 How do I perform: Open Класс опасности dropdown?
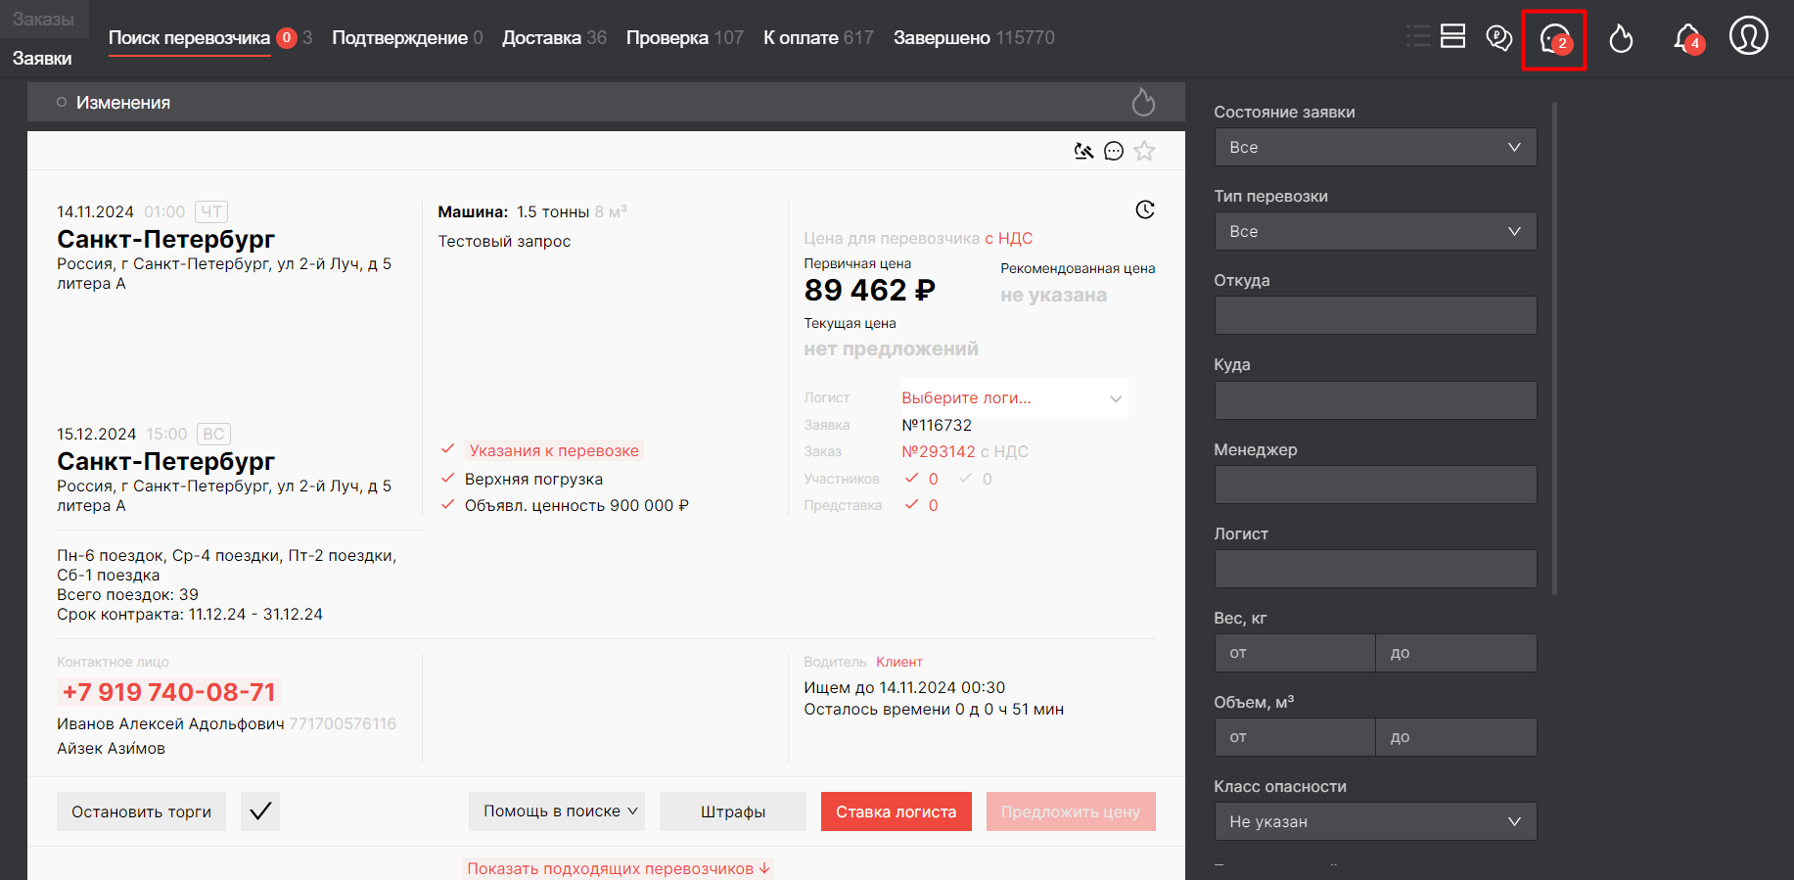1375,821
